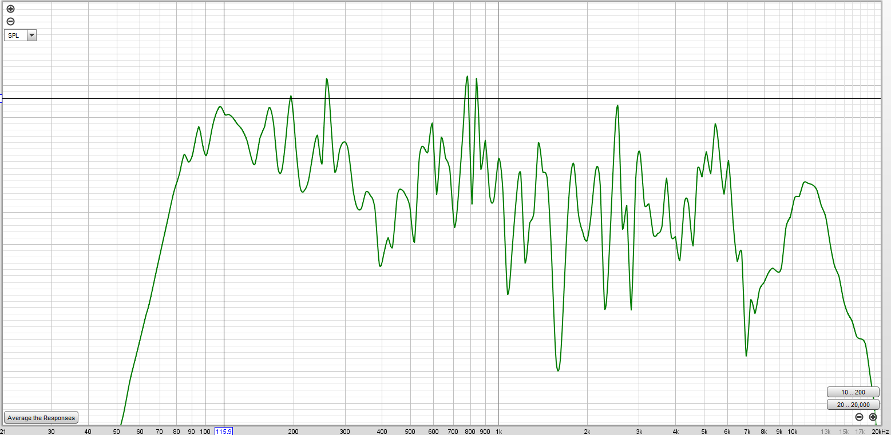Zoom in vertically with the top-left plus icon
This screenshot has width=891, height=435.
pos(10,9)
